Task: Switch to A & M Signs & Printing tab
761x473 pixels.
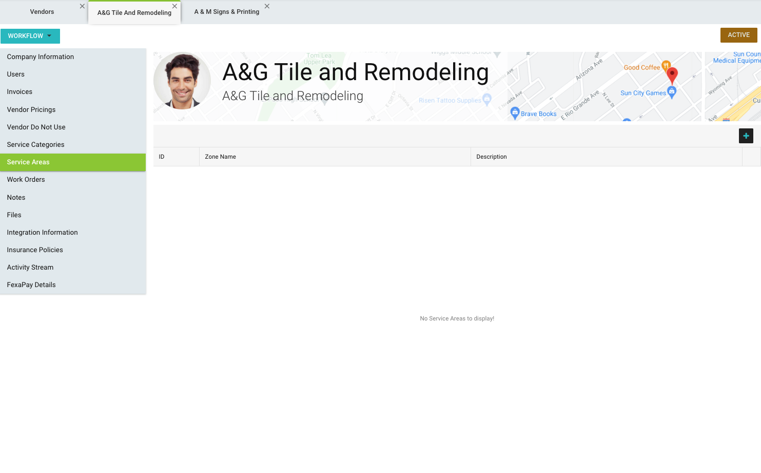Action: [x=226, y=12]
